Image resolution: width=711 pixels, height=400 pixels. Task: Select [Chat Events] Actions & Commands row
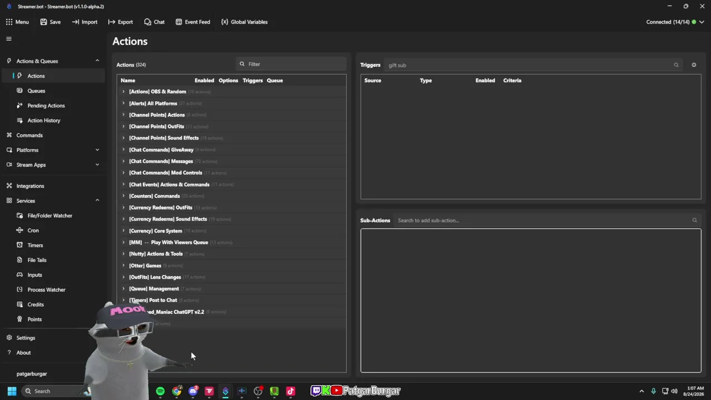pyautogui.click(x=232, y=184)
